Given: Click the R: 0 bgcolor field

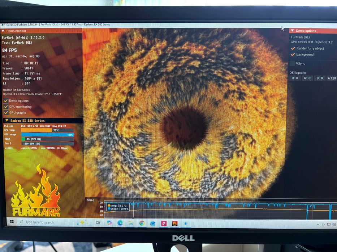Looking at the screenshot, I should (x=295, y=78).
